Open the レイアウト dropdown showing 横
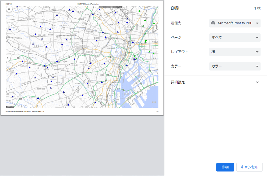 pyautogui.click(x=235, y=52)
